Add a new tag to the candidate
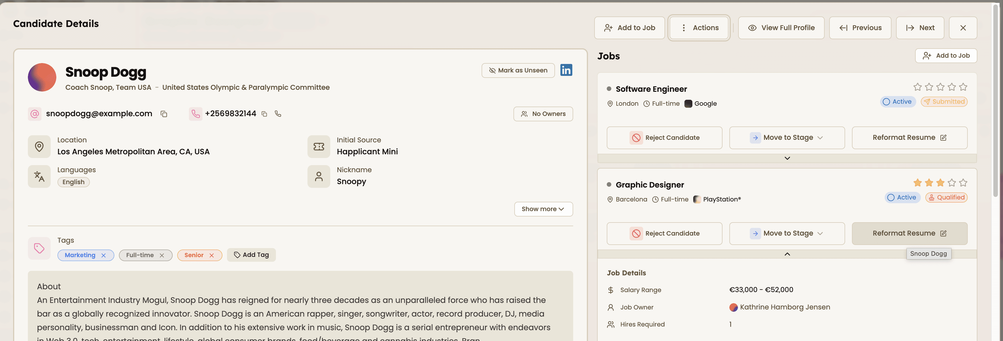 pos(251,255)
